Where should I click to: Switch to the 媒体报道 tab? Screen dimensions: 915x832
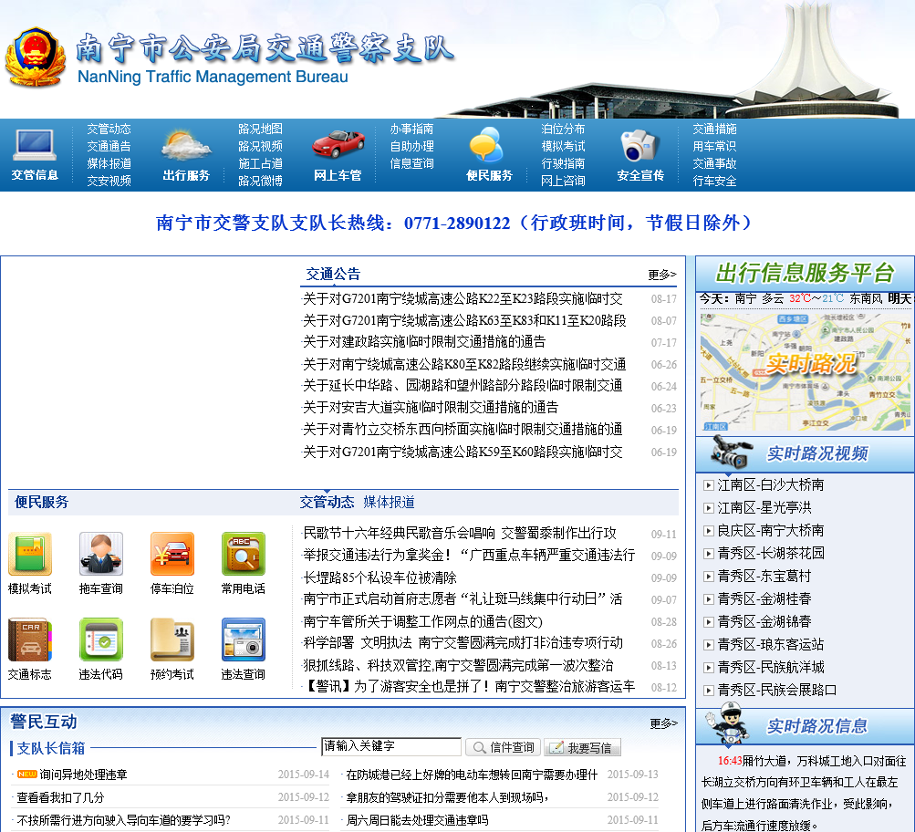pyautogui.click(x=389, y=502)
